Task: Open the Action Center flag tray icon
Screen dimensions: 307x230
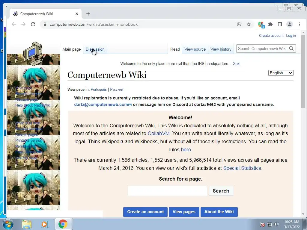Action: point(262,224)
